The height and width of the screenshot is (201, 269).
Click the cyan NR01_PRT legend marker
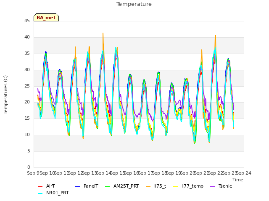[x=40, y=193]
